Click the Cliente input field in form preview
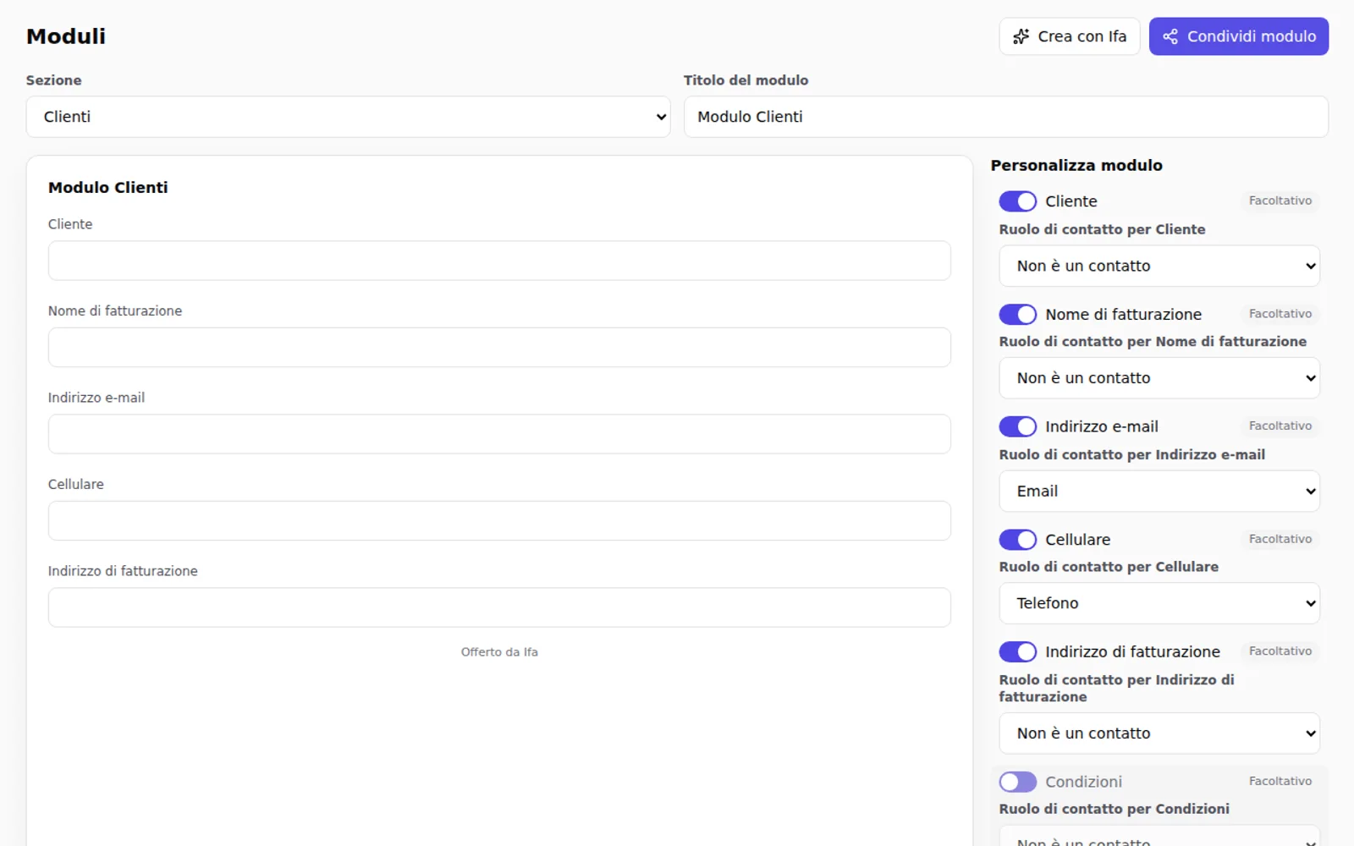This screenshot has width=1354, height=846. click(x=499, y=261)
